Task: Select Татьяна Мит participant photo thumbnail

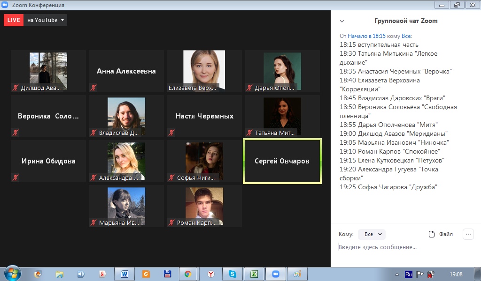Action: (282, 116)
